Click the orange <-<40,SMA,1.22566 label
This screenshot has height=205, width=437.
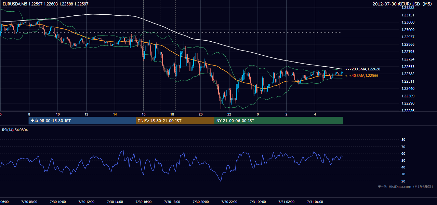tap(362, 76)
